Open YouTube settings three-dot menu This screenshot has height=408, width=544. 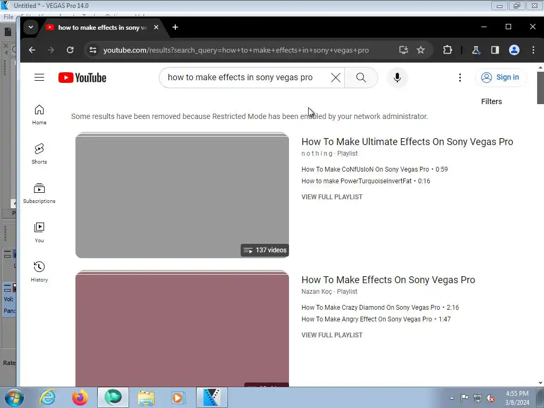point(460,78)
